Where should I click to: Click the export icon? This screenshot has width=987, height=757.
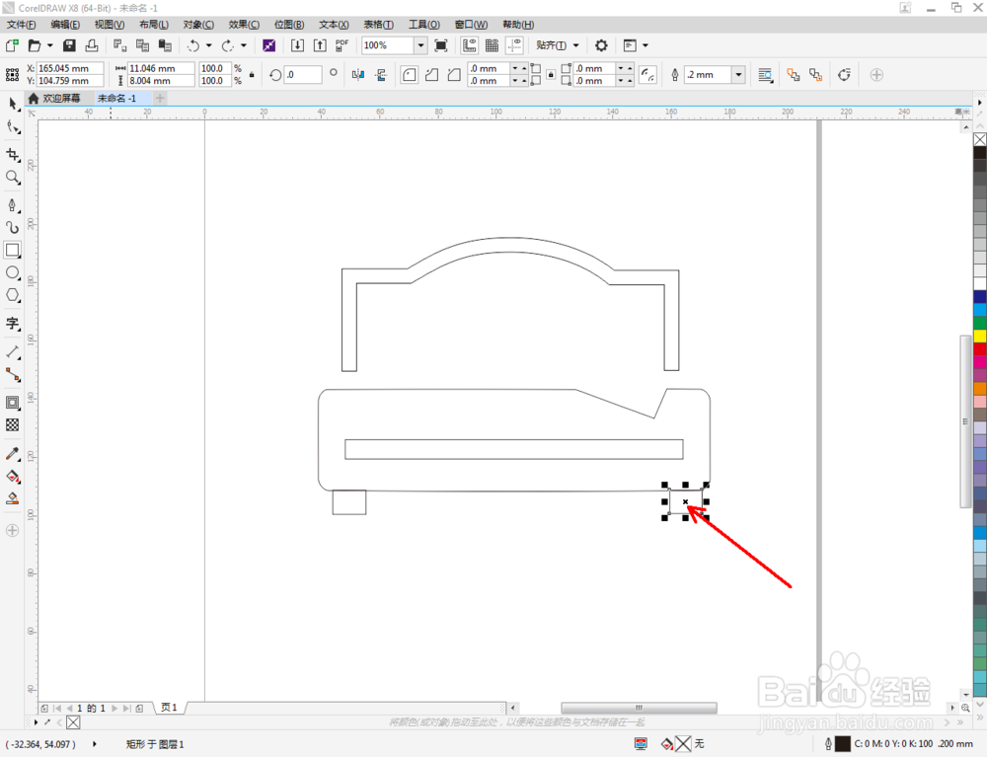pos(320,45)
